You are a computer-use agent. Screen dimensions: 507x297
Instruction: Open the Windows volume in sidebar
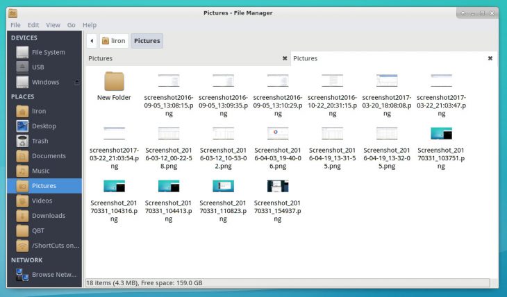pyautogui.click(x=44, y=82)
